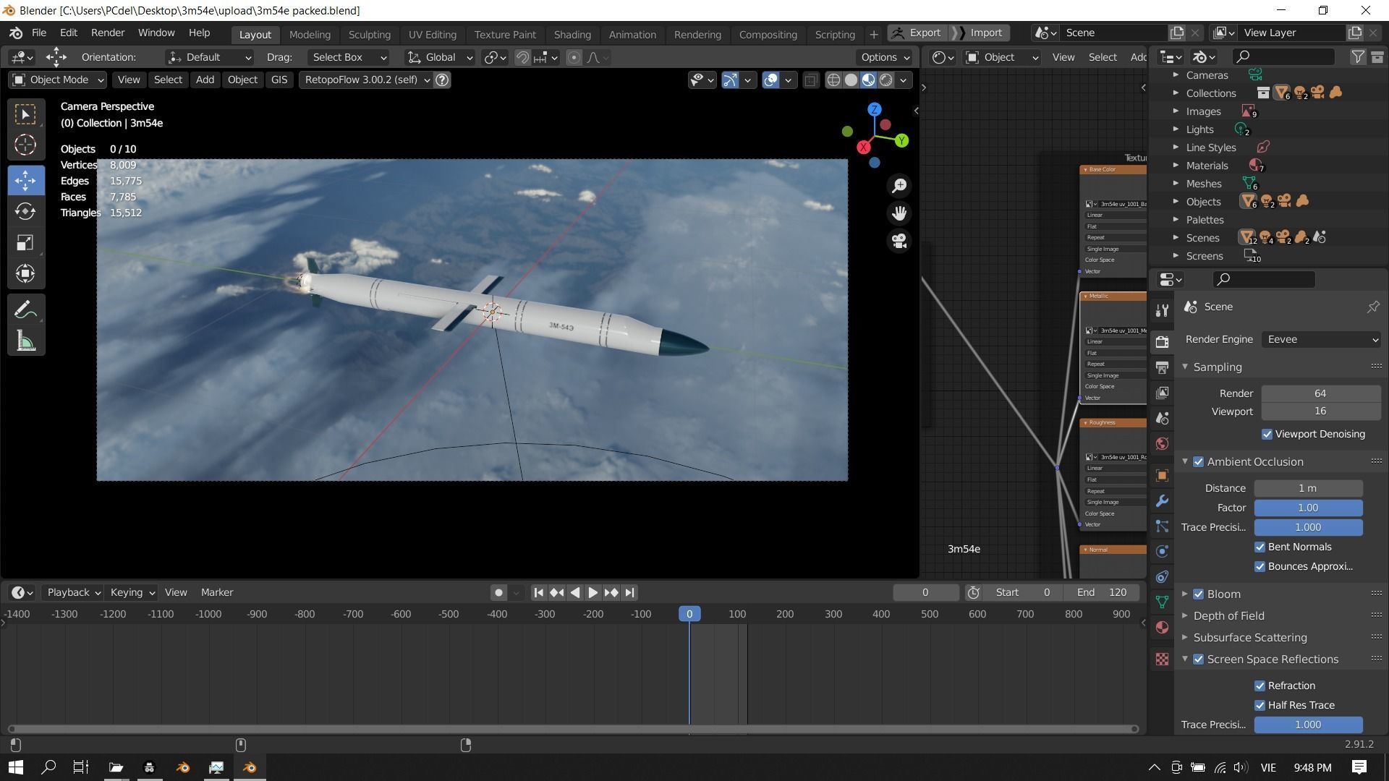Select the Cursor tool in the toolbar
Image resolution: width=1389 pixels, height=781 pixels.
coord(25,145)
